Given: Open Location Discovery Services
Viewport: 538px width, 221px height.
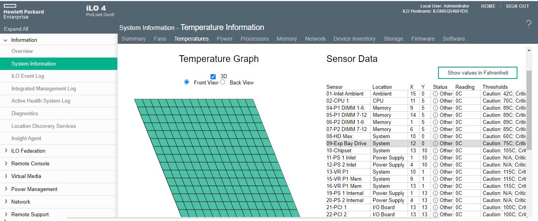Looking at the screenshot, I should point(58,126).
